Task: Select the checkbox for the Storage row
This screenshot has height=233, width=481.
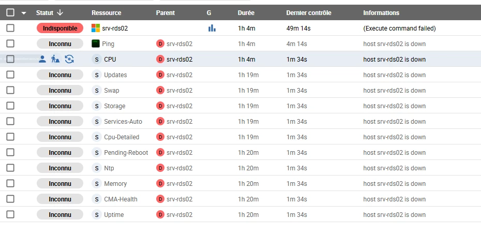Action: pos(10,106)
